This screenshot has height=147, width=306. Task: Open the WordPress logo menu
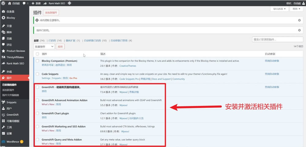3,3
